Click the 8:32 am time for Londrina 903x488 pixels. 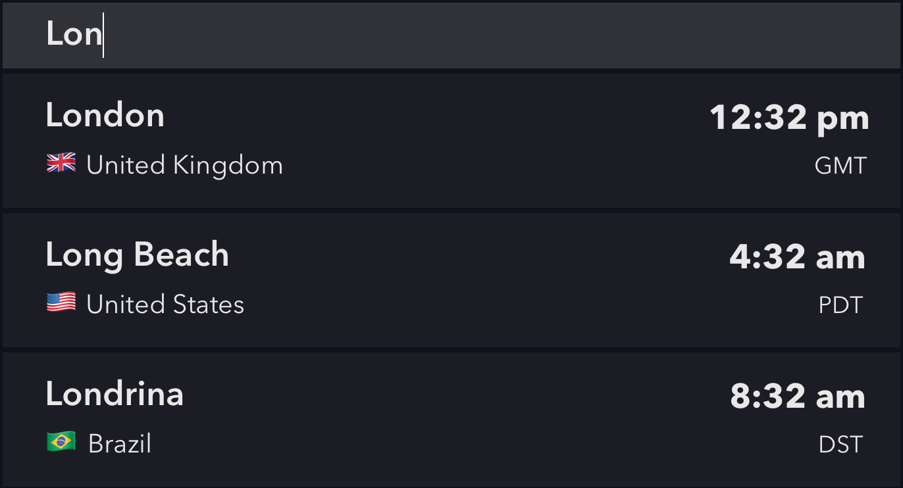(x=797, y=397)
